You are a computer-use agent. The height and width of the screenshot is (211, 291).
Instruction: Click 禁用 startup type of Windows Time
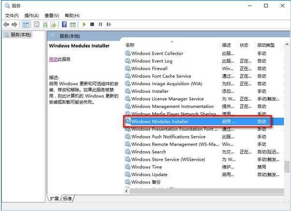262,167
